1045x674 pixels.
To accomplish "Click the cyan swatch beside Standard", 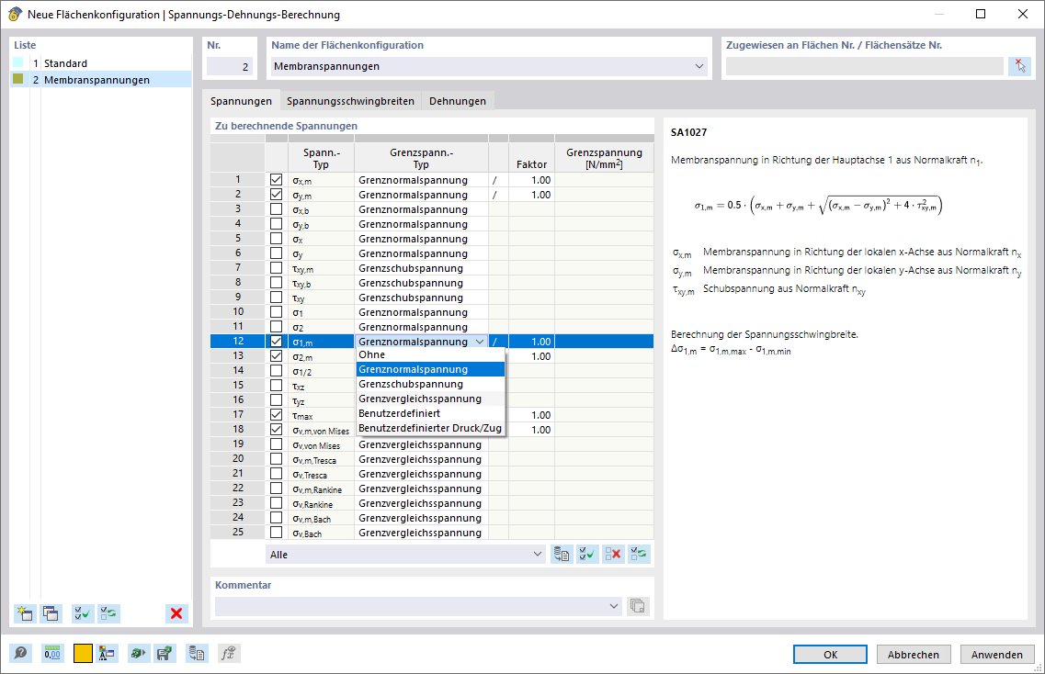I will (x=18, y=62).
